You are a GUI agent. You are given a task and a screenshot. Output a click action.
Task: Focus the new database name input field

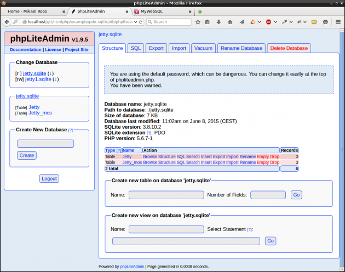tap(45, 144)
